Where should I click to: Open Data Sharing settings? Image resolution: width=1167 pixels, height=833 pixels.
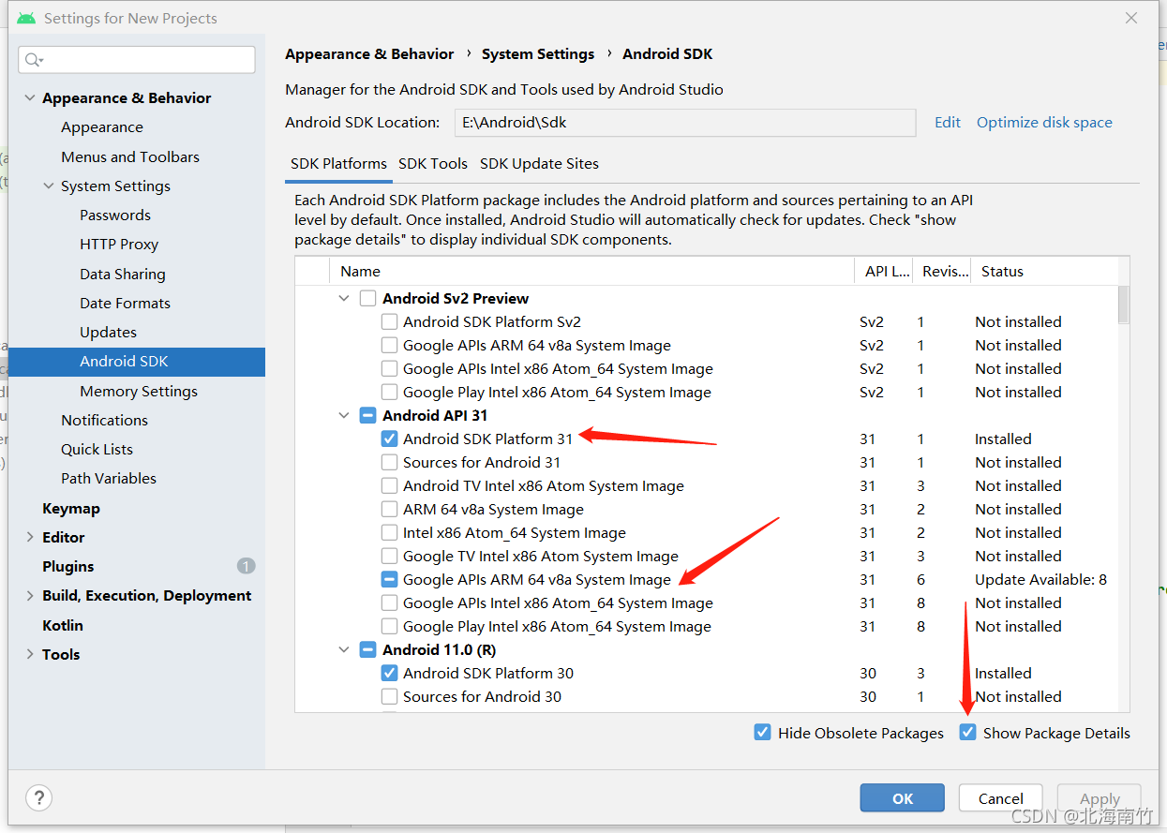point(123,274)
